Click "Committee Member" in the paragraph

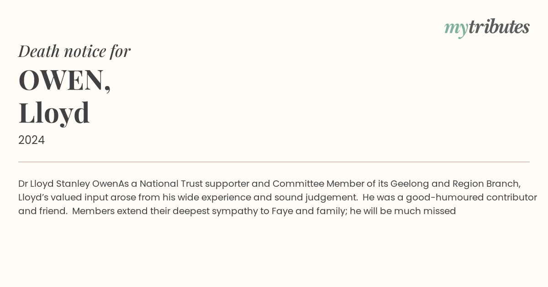[304, 184]
